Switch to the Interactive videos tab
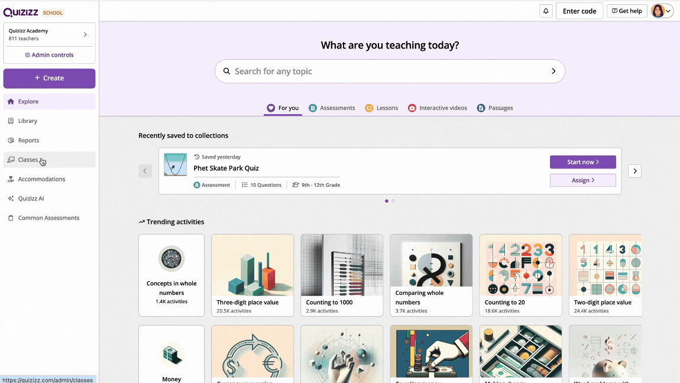The width and height of the screenshot is (680, 383). (438, 108)
